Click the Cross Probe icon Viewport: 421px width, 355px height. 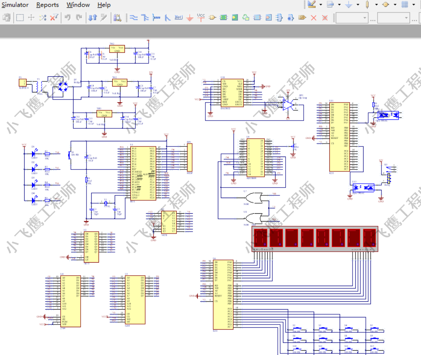click(x=104, y=18)
